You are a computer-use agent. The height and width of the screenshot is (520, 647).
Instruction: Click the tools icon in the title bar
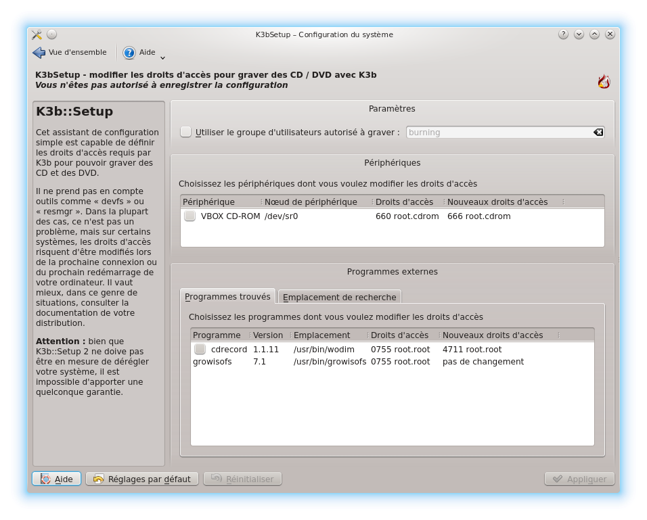coord(37,34)
